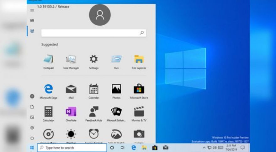The width and height of the screenshot is (276, 152).
Task: Open the clock showing 2:11 PM
Action: (x=231, y=148)
